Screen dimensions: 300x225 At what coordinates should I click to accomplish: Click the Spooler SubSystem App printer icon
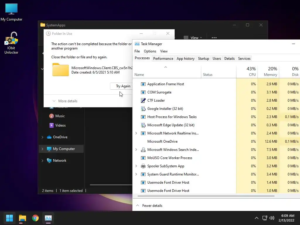143,166
